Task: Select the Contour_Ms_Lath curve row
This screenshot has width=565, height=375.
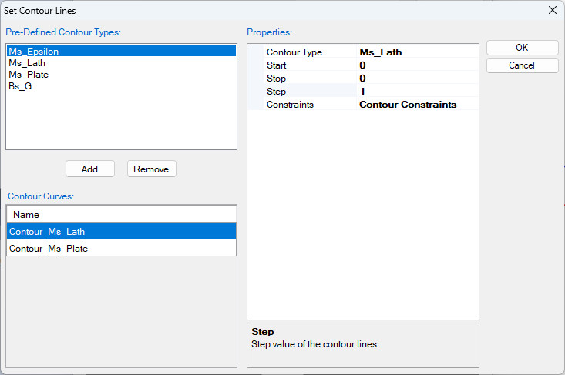Action: pyautogui.click(x=121, y=231)
